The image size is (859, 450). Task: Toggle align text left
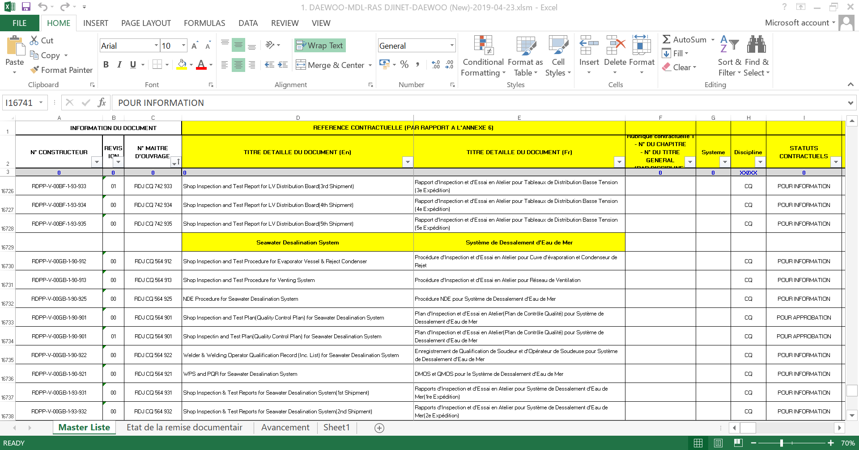225,65
